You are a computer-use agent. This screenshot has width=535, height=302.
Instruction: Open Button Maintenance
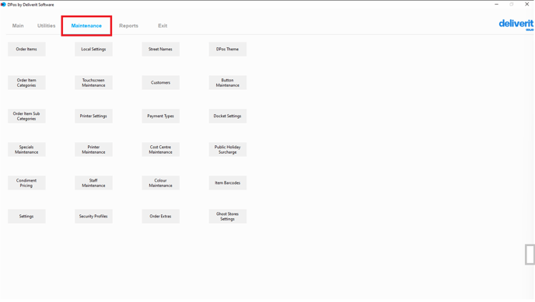(228, 83)
